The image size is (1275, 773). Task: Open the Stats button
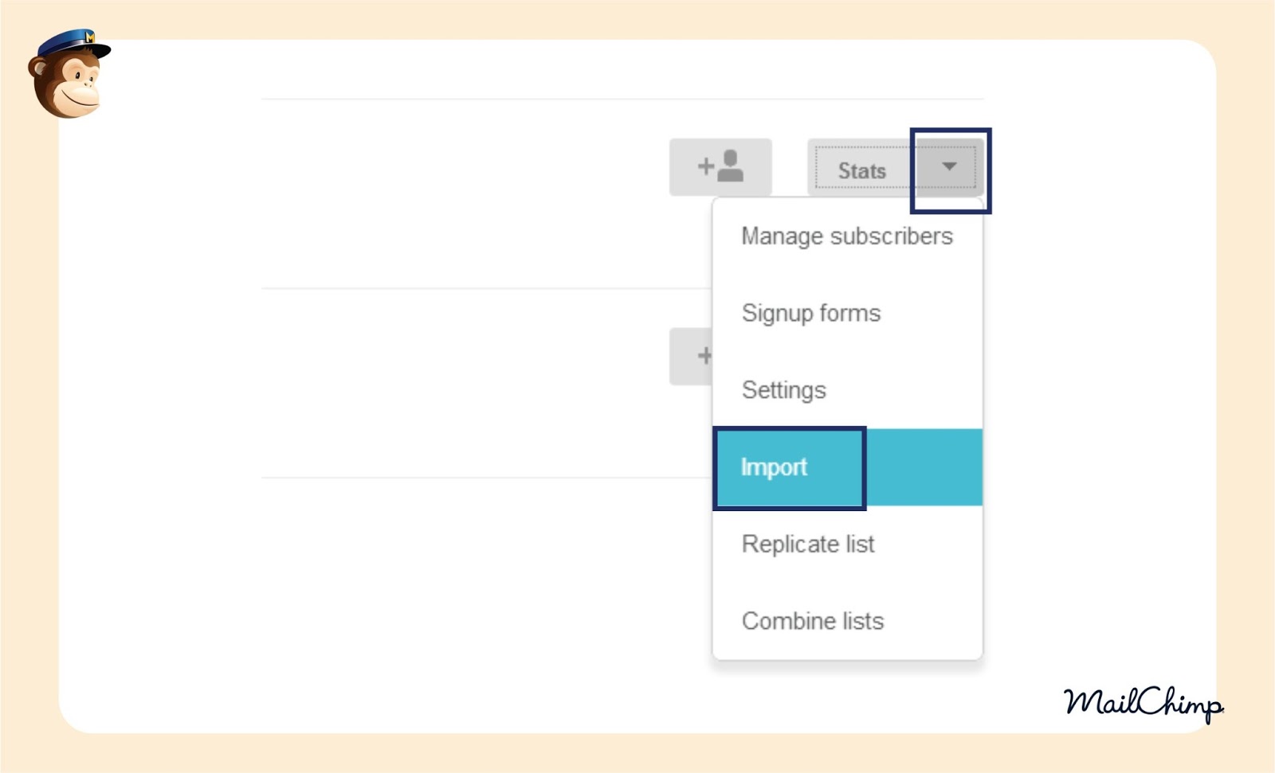pyautogui.click(x=861, y=170)
